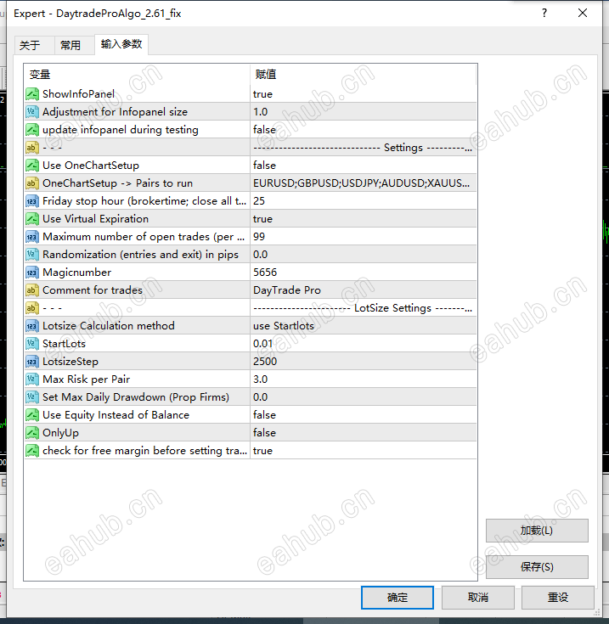Click the Use Equity Instead of Balance icon
The height and width of the screenshot is (624, 609).
point(32,415)
